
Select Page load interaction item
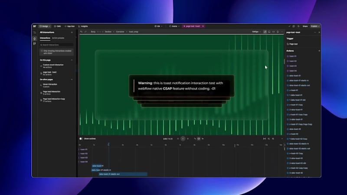[x=56, y=93]
